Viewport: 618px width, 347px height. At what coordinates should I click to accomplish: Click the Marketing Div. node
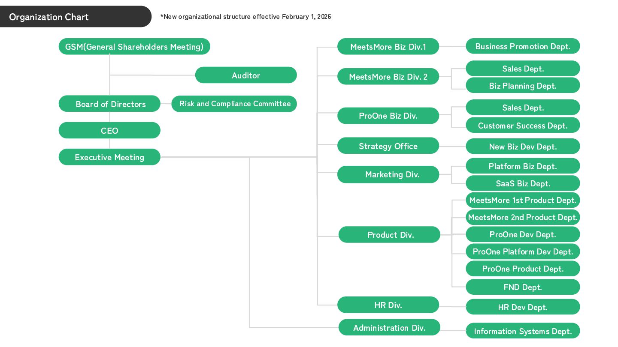pyautogui.click(x=388, y=174)
